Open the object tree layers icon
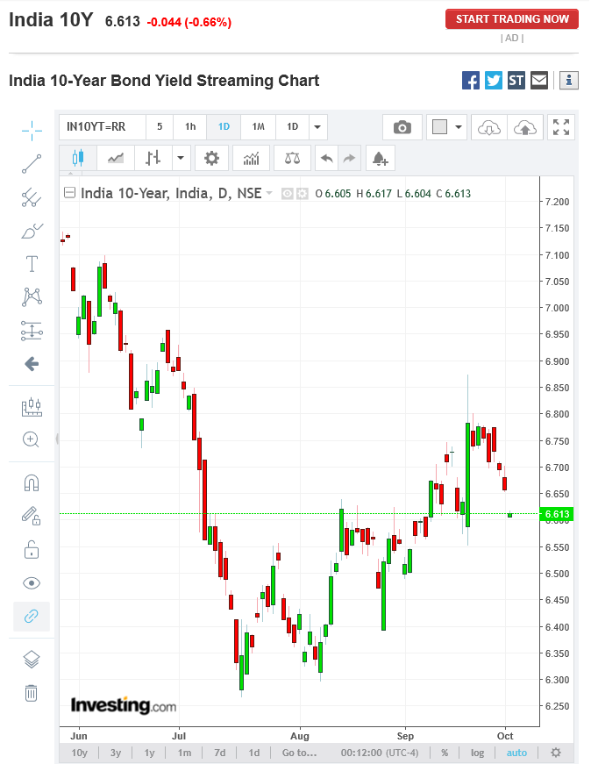 click(x=32, y=660)
